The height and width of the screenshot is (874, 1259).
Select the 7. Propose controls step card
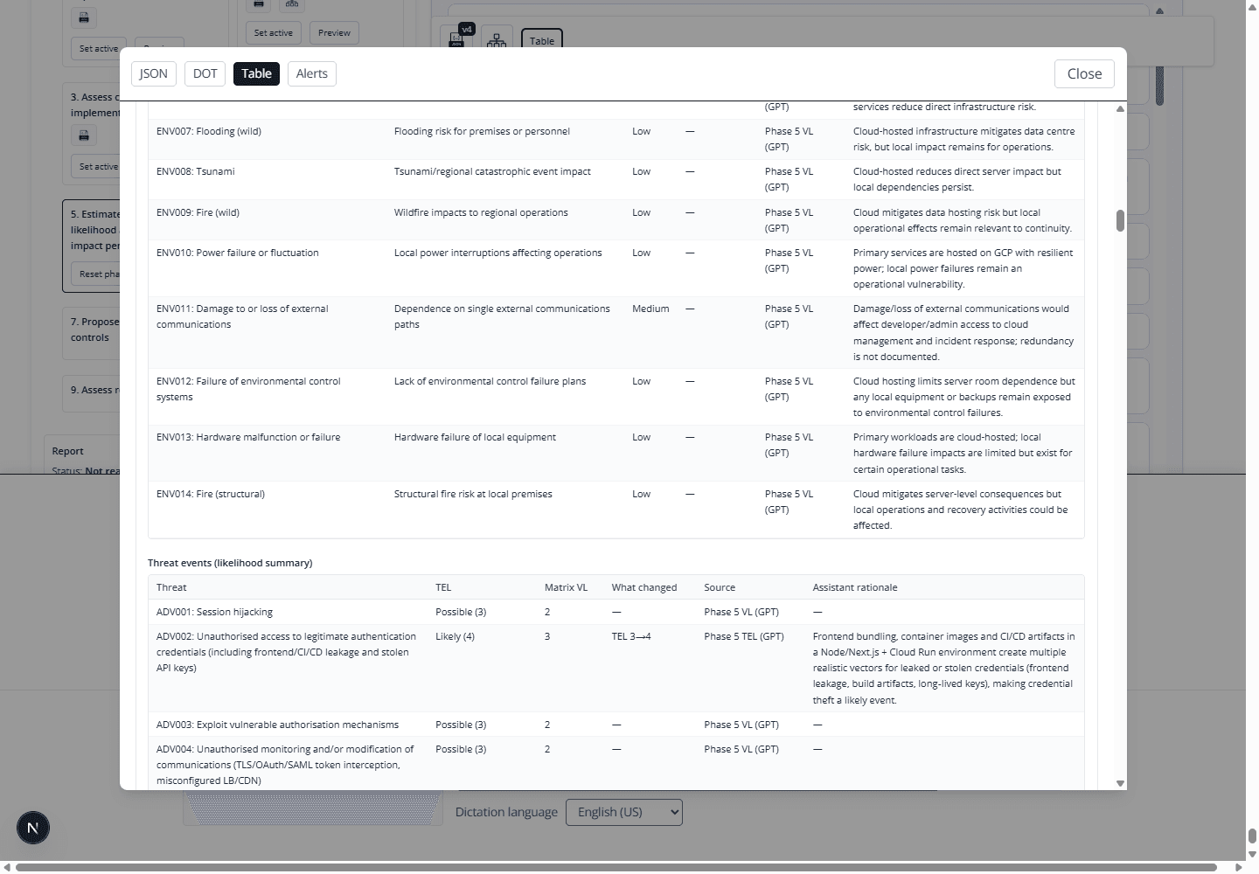92,333
